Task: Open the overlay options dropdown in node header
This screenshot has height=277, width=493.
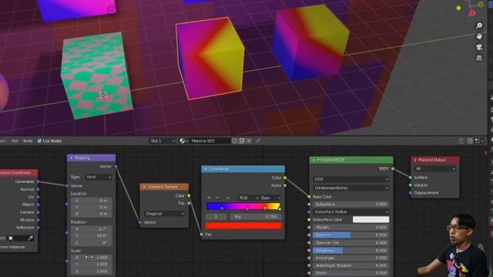Action: coord(479,141)
